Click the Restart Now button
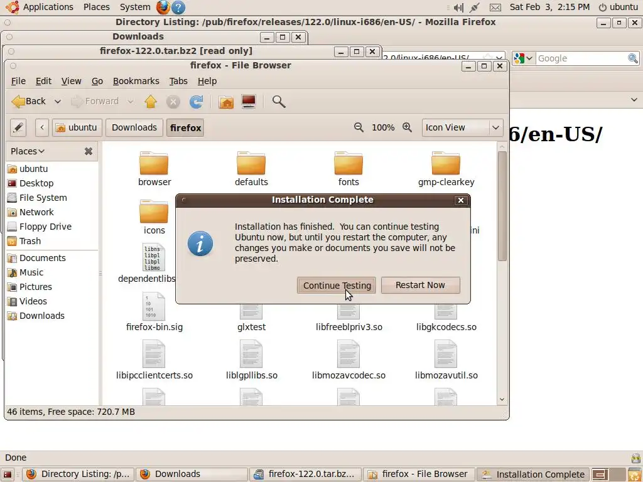 (420, 286)
